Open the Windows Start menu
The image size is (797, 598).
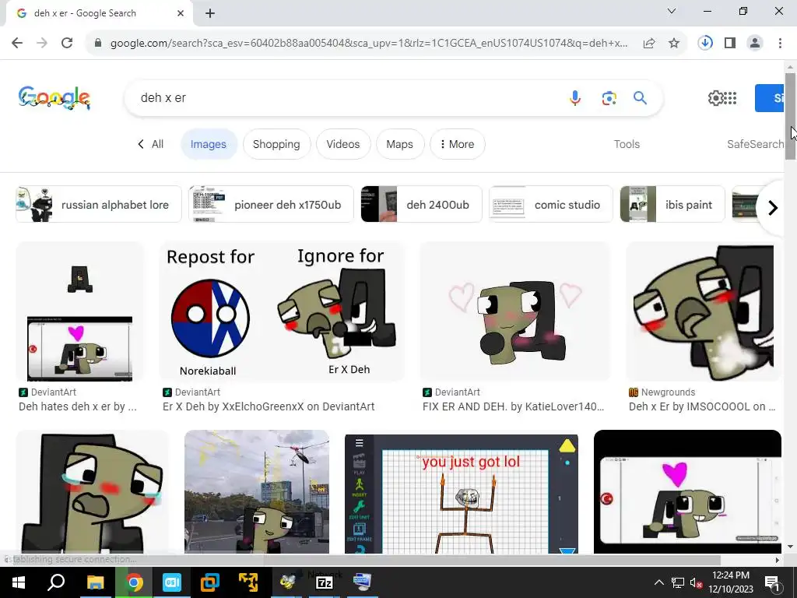[x=19, y=582]
